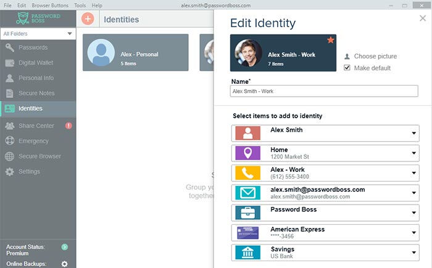Open the Tools menu
Screen dimensions: 432x268
tap(80, 5)
